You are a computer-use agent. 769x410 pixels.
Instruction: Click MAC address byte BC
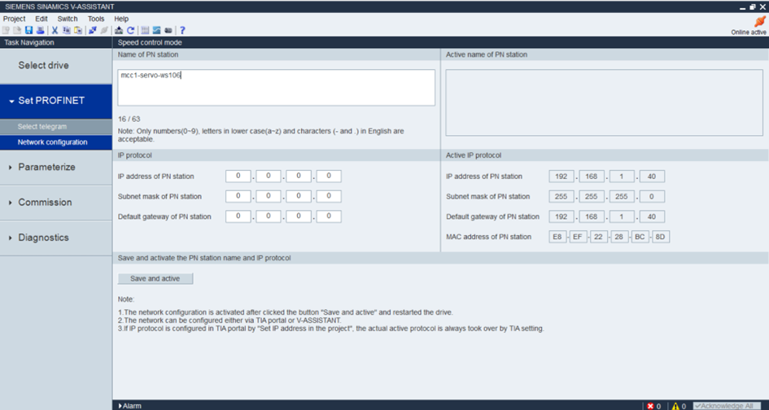pyautogui.click(x=640, y=237)
